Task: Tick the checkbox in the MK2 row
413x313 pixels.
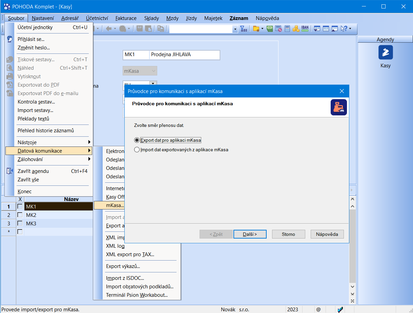Action: [20, 215]
